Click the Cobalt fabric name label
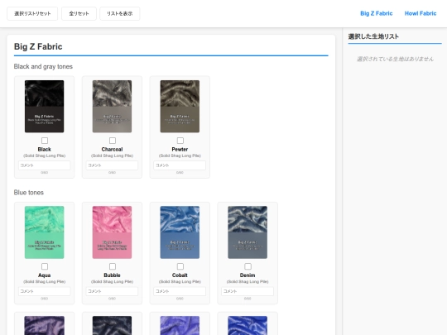 click(180, 275)
